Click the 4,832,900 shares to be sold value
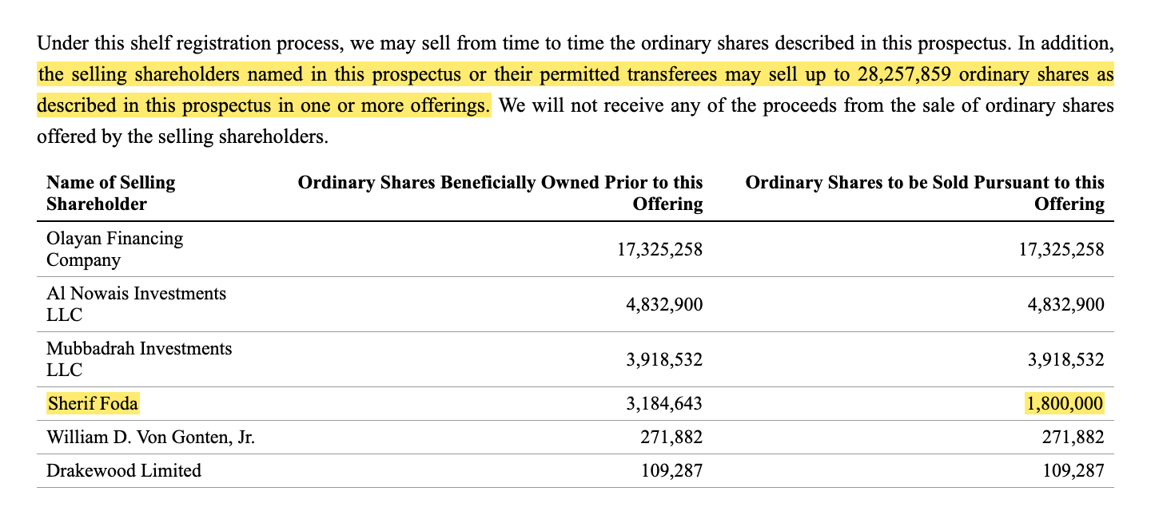The width and height of the screenshot is (1151, 511). coord(1065,305)
